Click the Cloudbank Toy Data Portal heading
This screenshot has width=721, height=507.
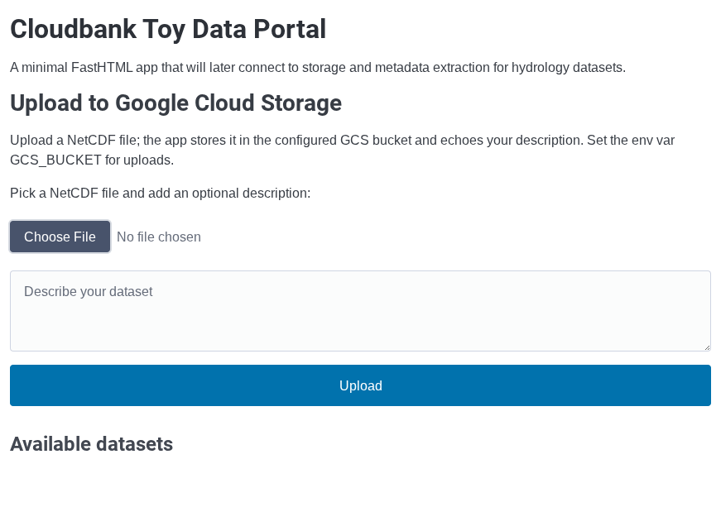(168, 29)
